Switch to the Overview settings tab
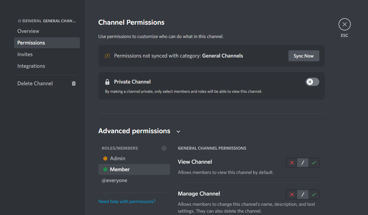Screen dimensions: 368x215 pos(28,31)
